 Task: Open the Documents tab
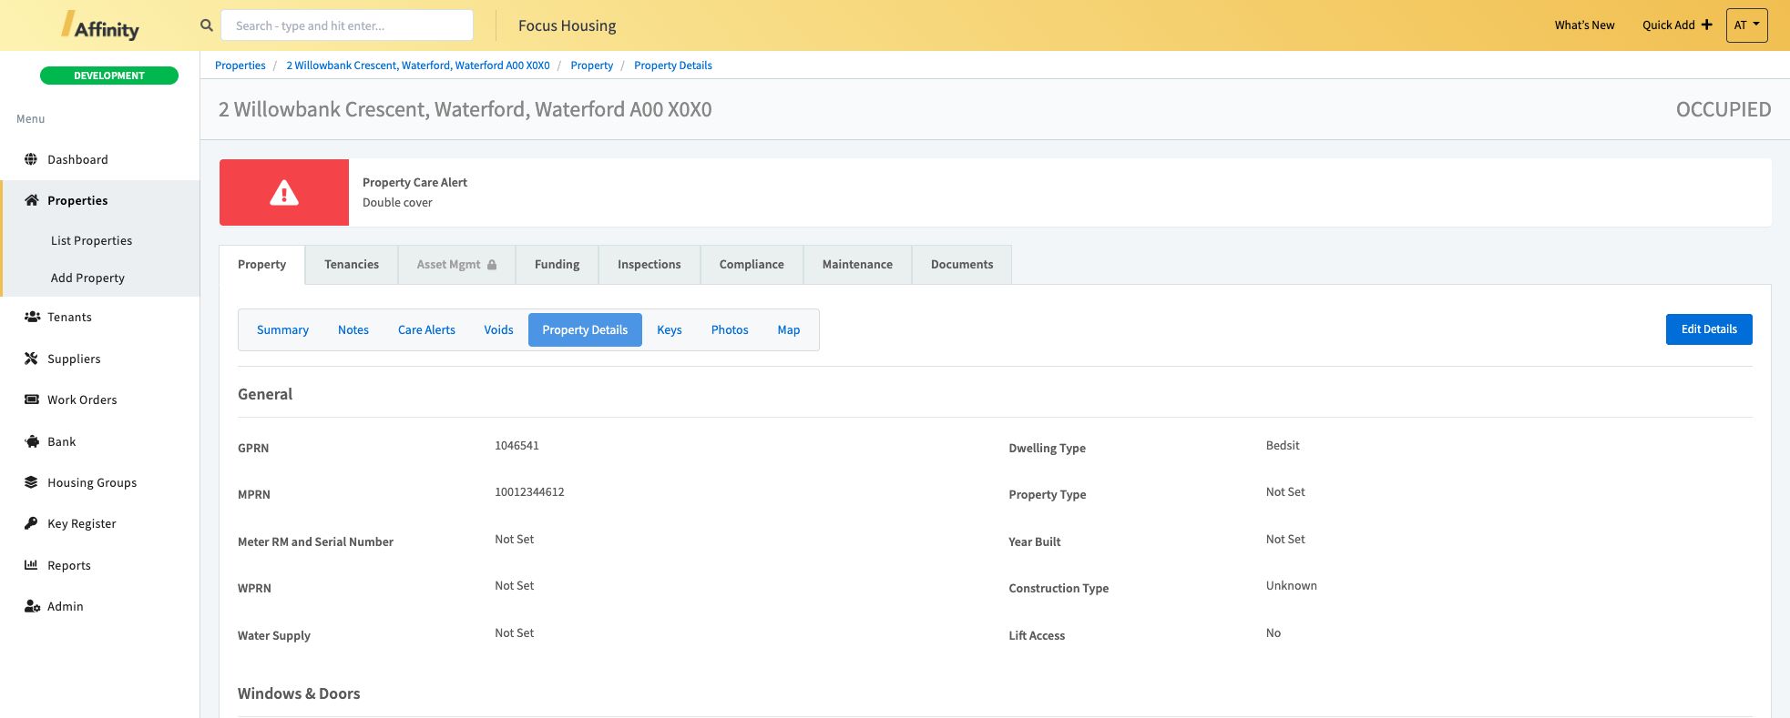tap(962, 265)
